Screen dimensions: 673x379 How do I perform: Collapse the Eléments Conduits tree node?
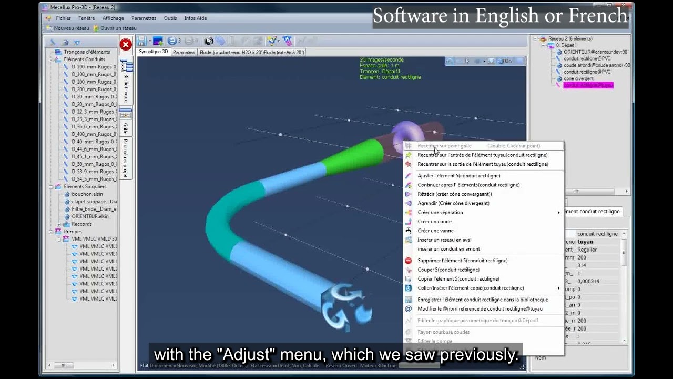click(x=52, y=59)
